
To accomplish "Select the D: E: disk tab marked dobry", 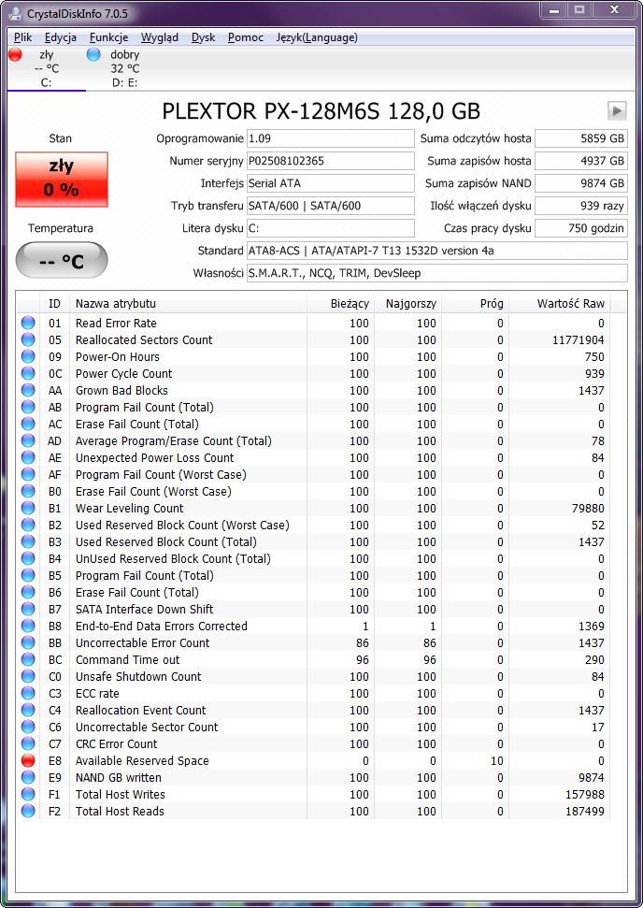I will tap(124, 68).
